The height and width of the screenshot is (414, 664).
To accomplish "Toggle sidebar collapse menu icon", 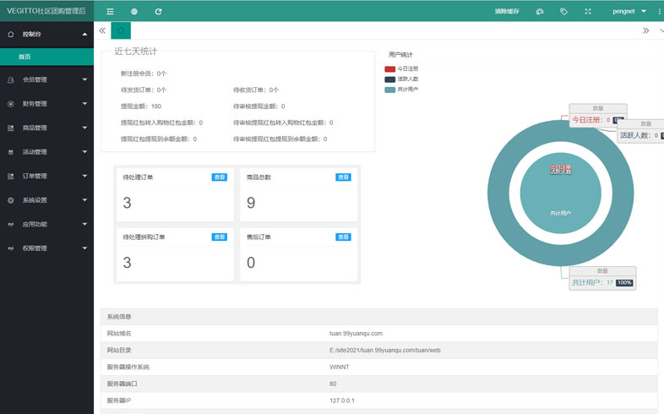I will point(110,12).
